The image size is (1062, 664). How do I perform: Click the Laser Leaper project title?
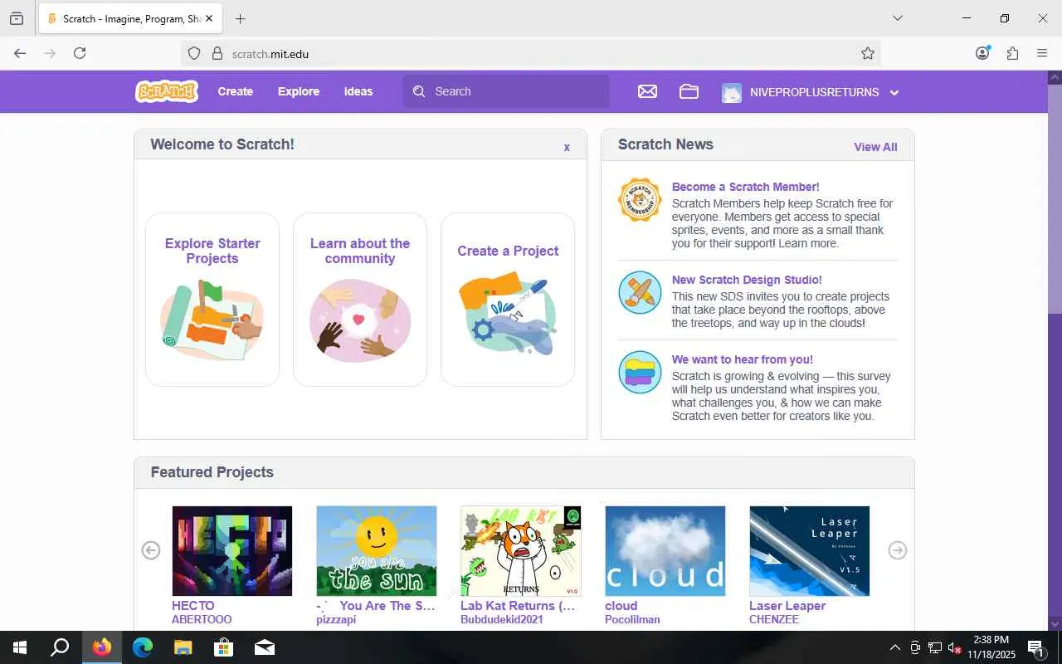(x=787, y=606)
